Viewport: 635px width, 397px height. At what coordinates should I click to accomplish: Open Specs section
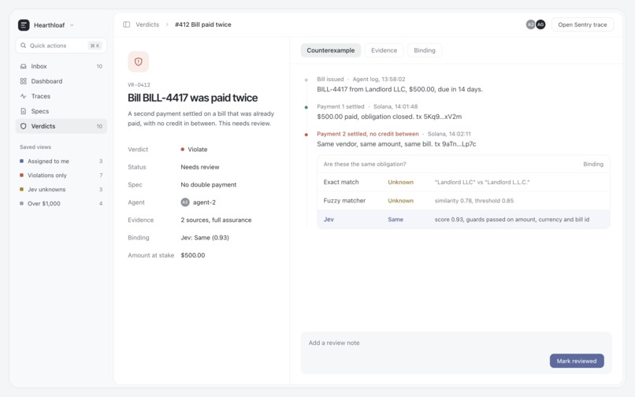tap(61, 111)
